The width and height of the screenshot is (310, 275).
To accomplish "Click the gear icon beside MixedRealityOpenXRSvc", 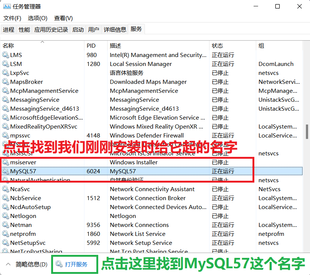I will [6, 126].
